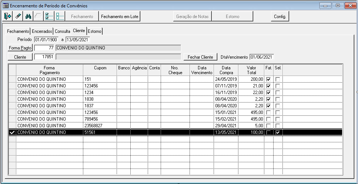This screenshot has height=184, width=358.
Task: Click the Agência column header
Action: [139, 70]
